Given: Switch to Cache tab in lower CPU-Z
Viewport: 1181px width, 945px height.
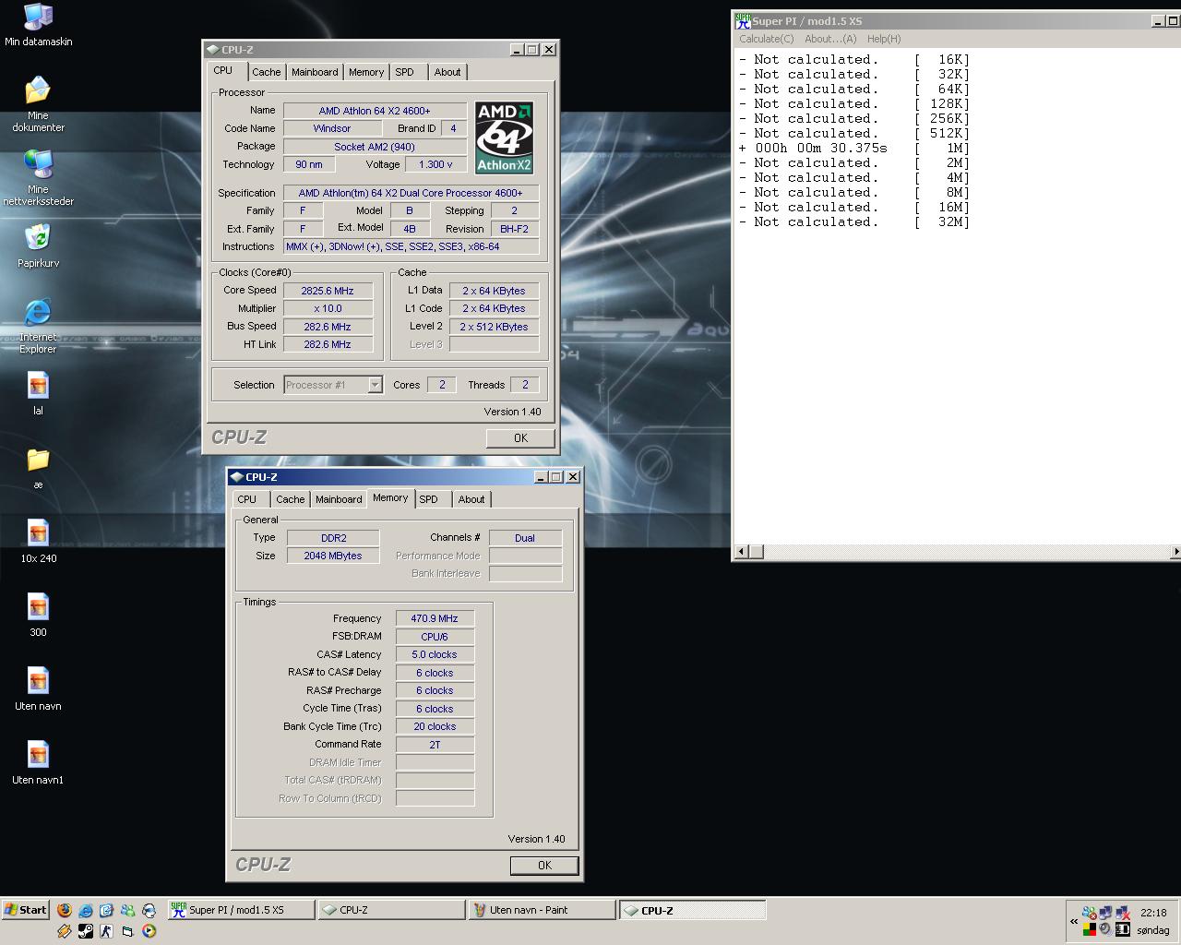Looking at the screenshot, I should [x=291, y=499].
